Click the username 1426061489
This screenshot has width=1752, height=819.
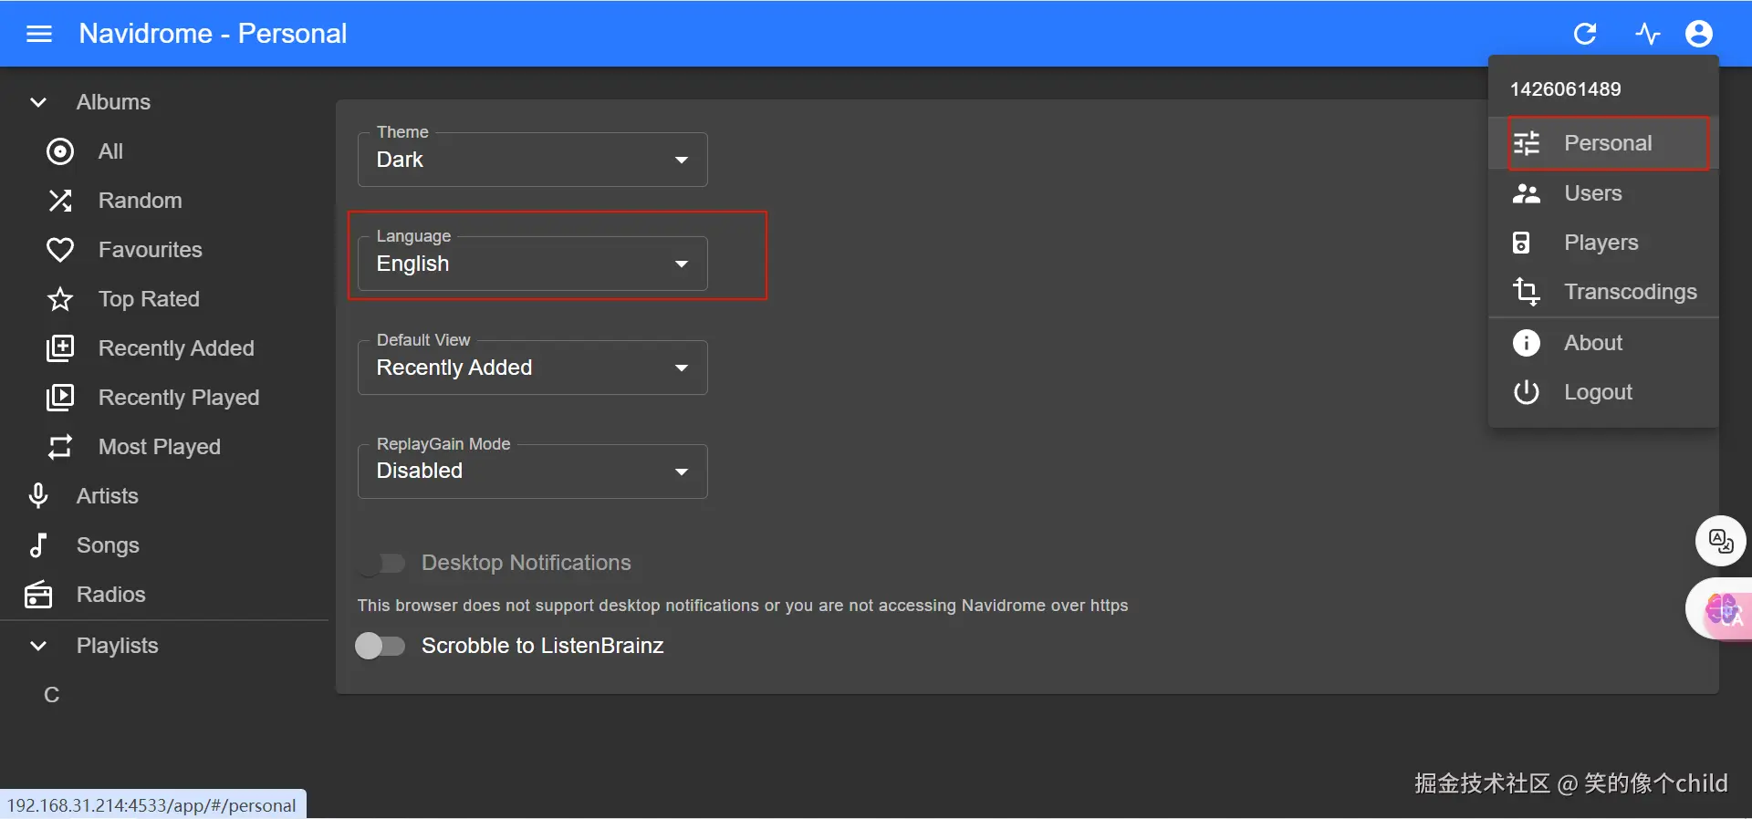(1566, 89)
